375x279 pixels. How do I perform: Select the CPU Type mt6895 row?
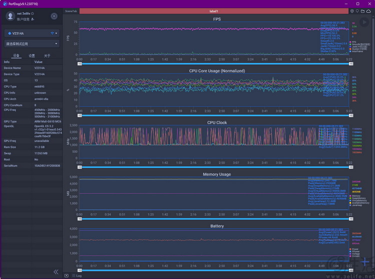(32, 86)
